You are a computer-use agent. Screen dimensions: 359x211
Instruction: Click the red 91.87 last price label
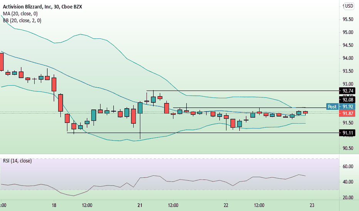click(x=347, y=113)
